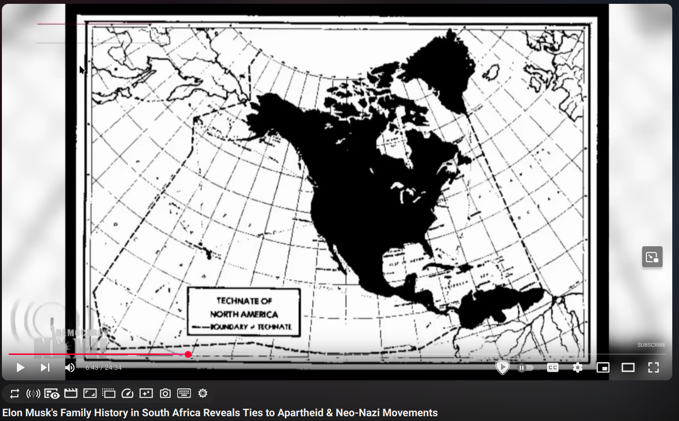The image size is (679, 421).
Task: Open the playback speed gauge
Action: click(x=127, y=394)
